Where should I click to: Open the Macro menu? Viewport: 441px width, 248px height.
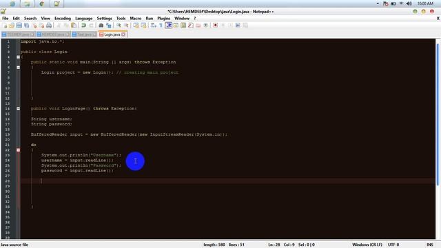[x=136, y=19]
